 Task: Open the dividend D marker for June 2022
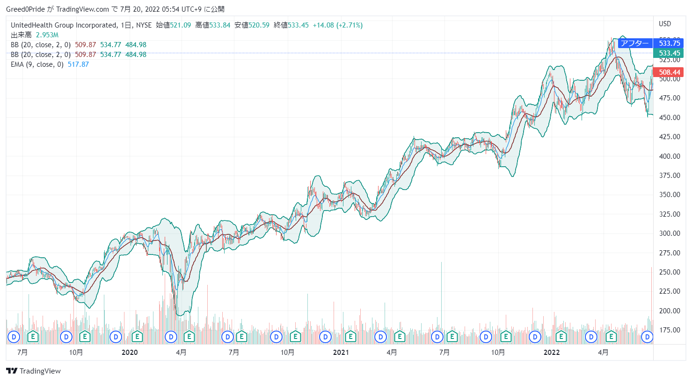point(647,337)
